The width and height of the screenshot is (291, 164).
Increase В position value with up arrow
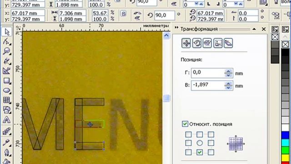(x=228, y=84)
